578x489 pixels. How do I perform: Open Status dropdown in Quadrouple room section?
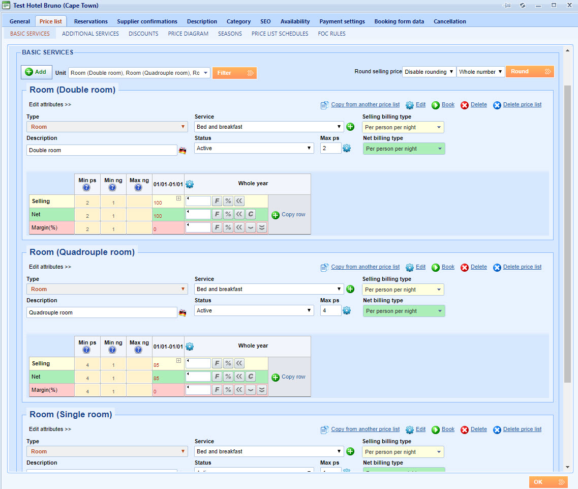pyautogui.click(x=254, y=311)
